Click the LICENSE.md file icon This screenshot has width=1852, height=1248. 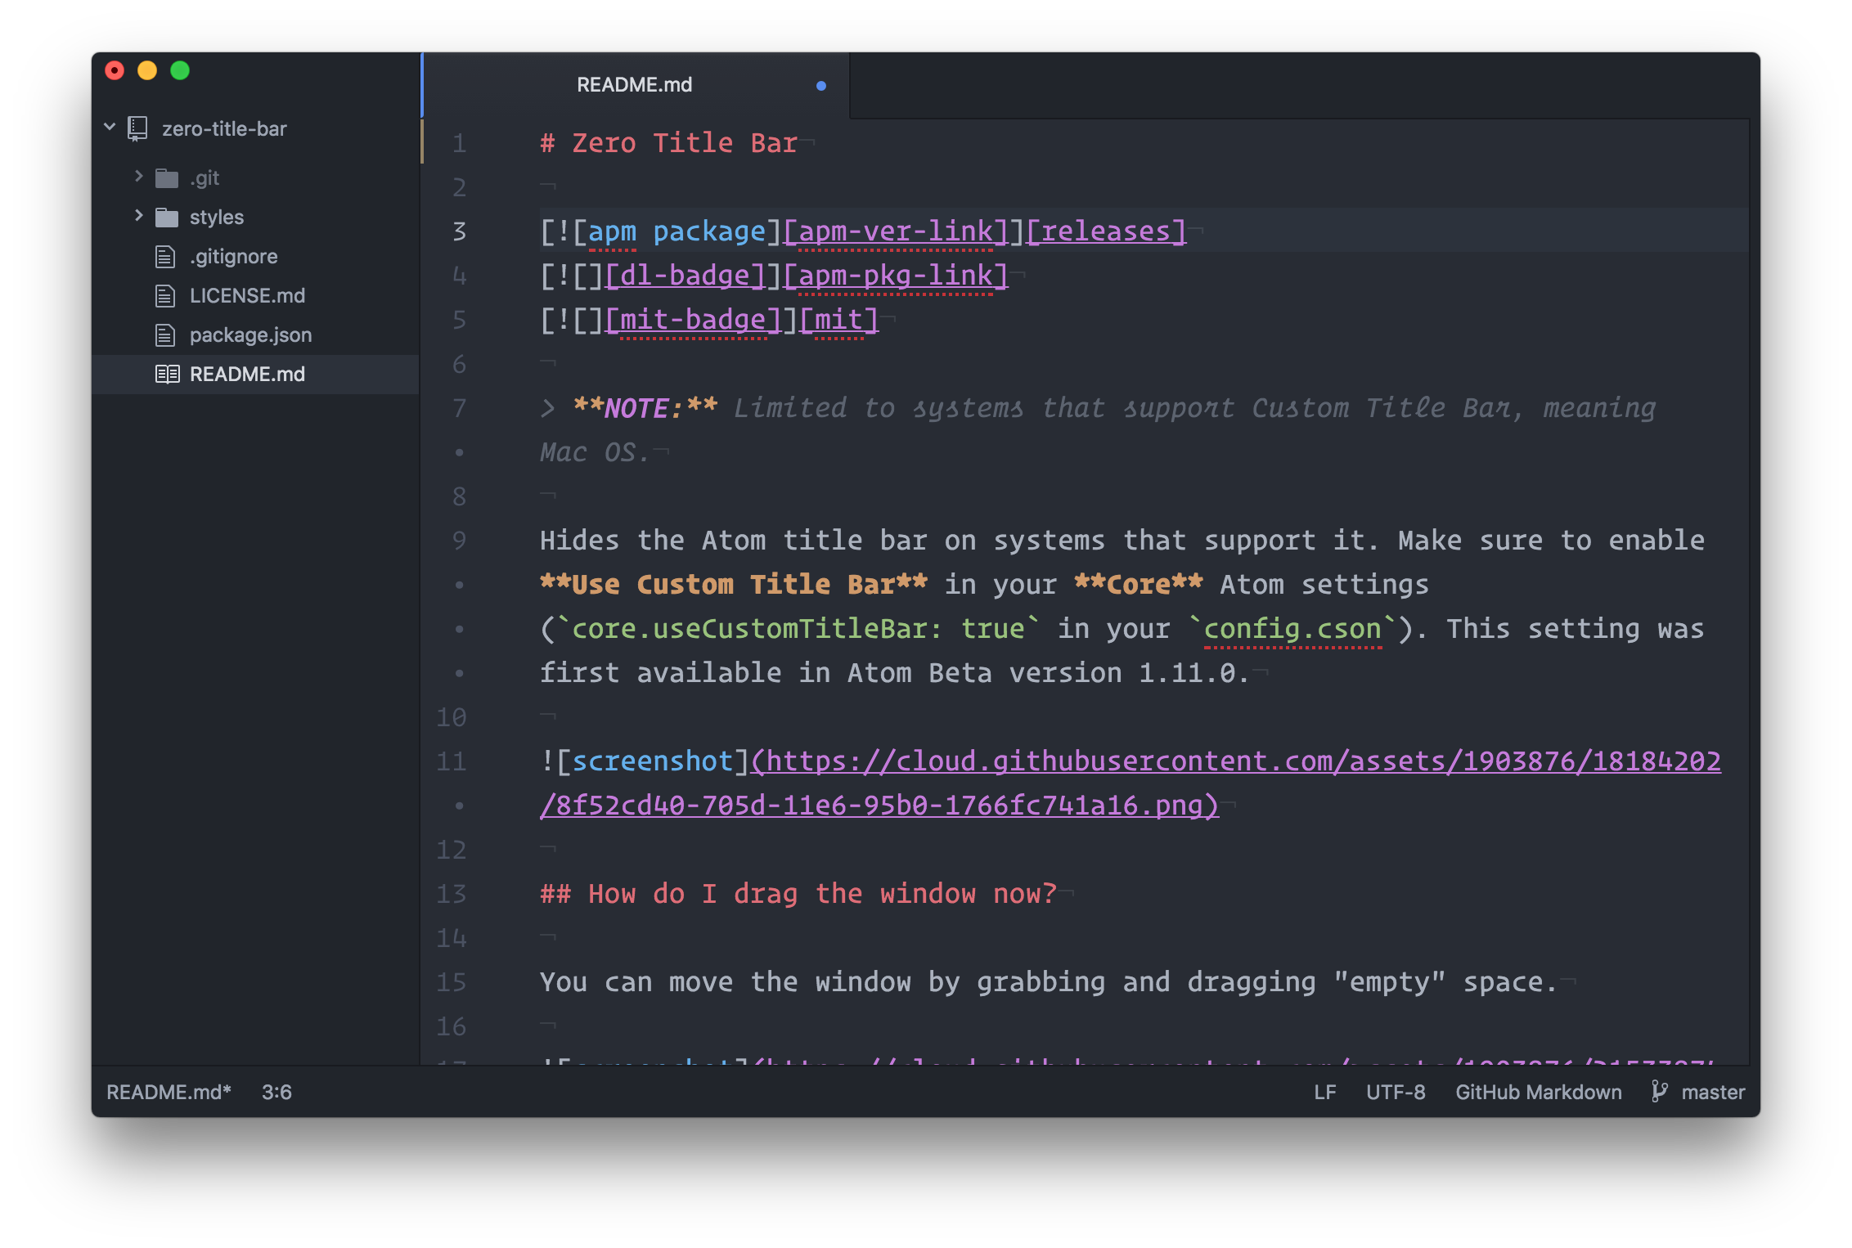point(165,296)
